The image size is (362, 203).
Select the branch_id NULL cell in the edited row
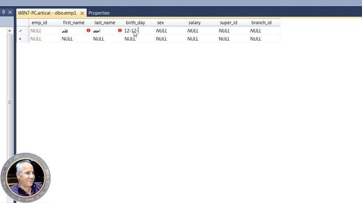265,30
